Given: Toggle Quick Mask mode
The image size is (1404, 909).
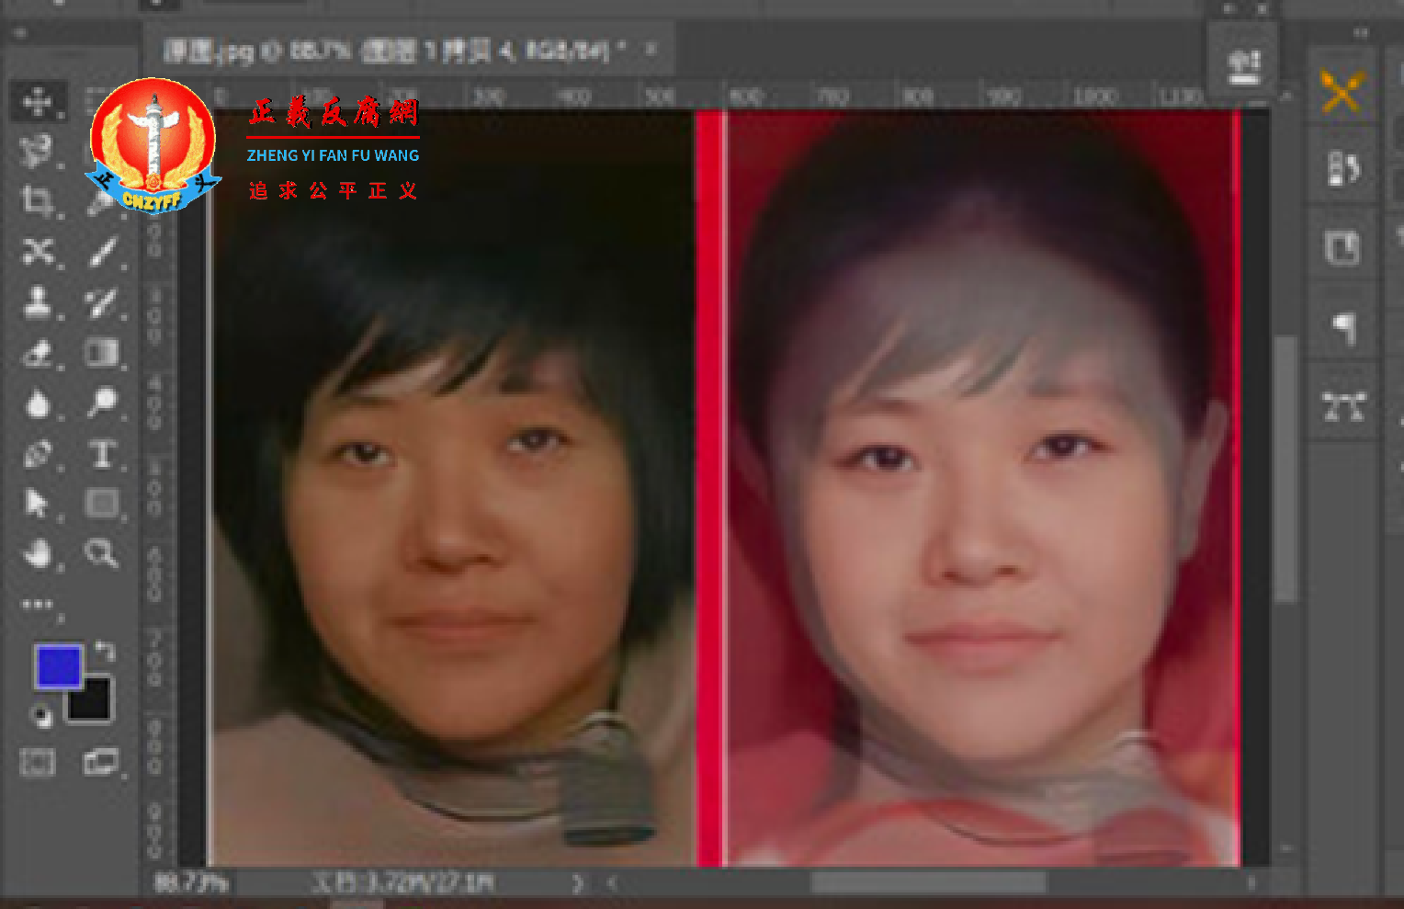Looking at the screenshot, I should click(38, 761).
